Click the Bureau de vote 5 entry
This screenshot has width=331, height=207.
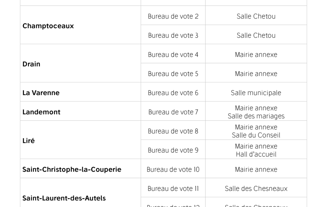[173, 74]
